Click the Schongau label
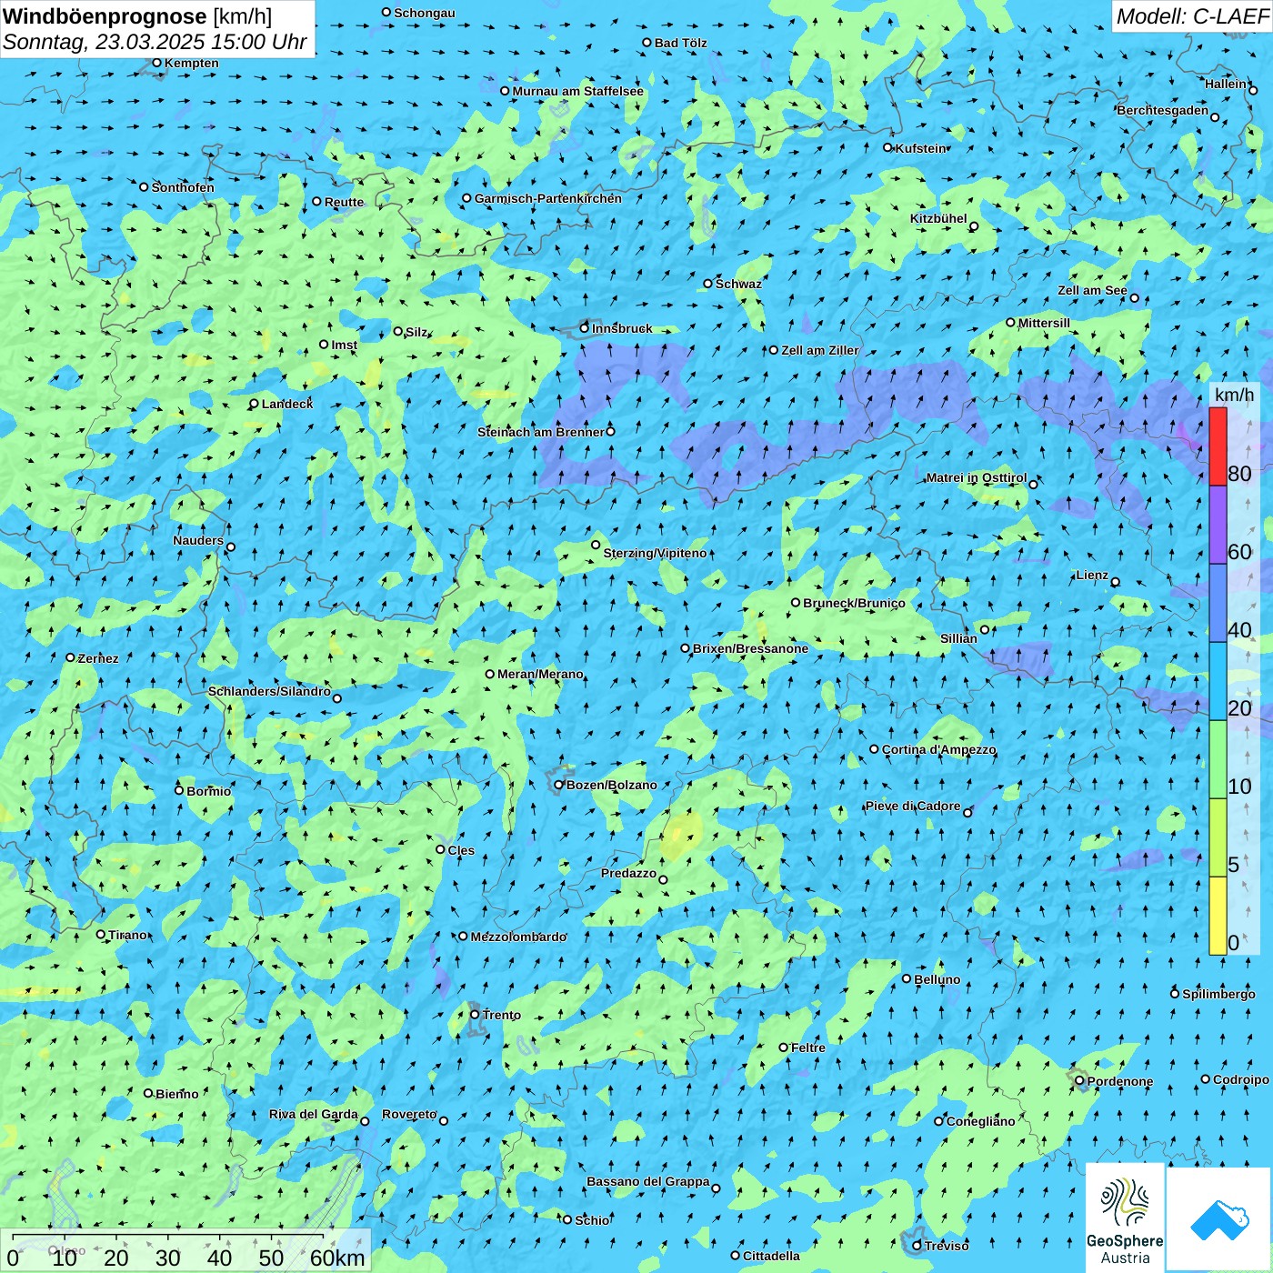The width and height of the screenshot is (1273, 1273). (x=424, y=13)
